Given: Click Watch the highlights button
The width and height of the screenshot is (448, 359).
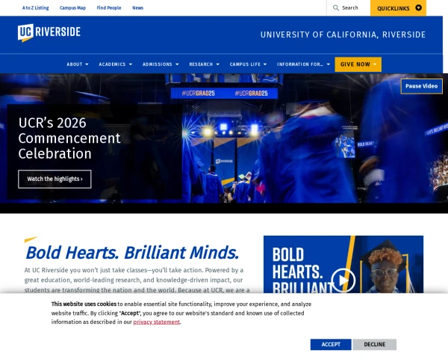Looking at the screenshot, I should pyautogui.click(x=55, y=179).
